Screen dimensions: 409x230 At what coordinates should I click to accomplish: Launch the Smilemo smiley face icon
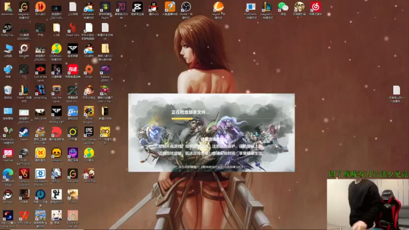coord(56,153)
